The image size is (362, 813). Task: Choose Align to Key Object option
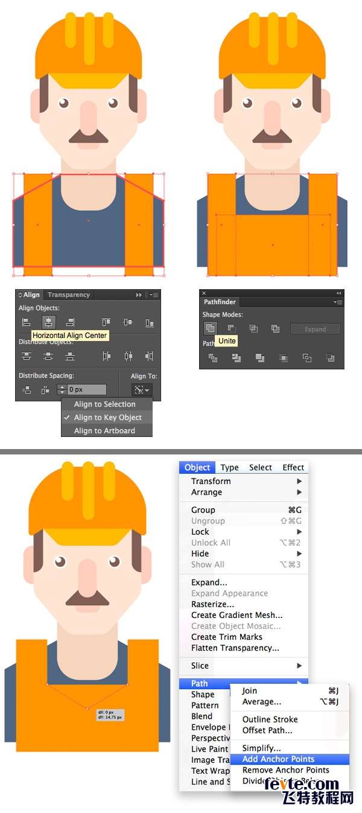107,418
